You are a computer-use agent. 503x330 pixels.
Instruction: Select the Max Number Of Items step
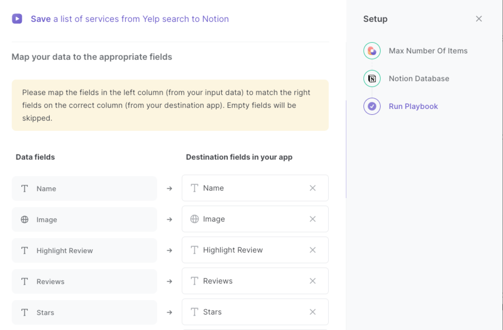coord(428,51)
